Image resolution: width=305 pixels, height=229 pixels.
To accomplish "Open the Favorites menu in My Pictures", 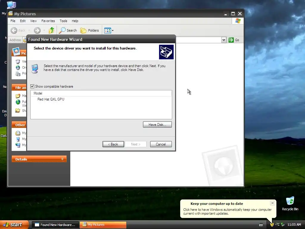I will point(48,21).
